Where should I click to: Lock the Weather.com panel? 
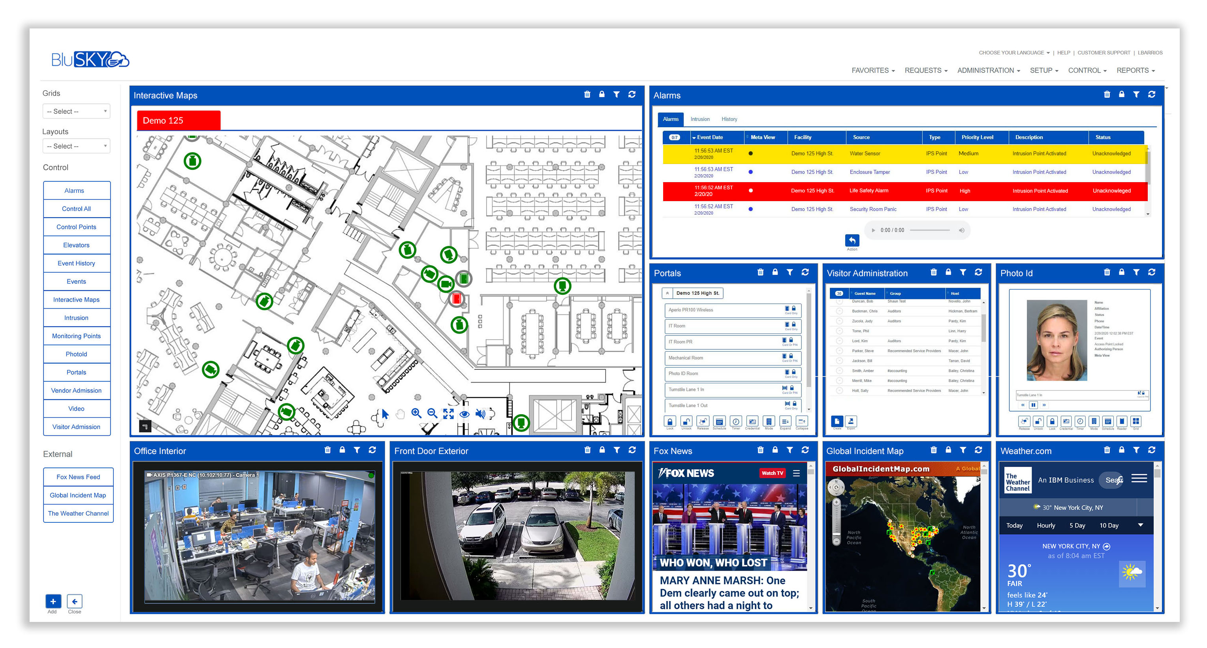[1121, 450]
